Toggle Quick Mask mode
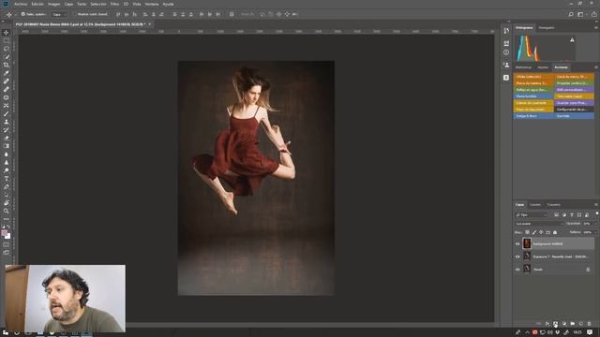The width and height of the screenshot is (600, 337). point(7,244)
